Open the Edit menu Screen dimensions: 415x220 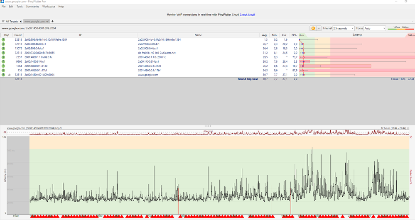11,7
